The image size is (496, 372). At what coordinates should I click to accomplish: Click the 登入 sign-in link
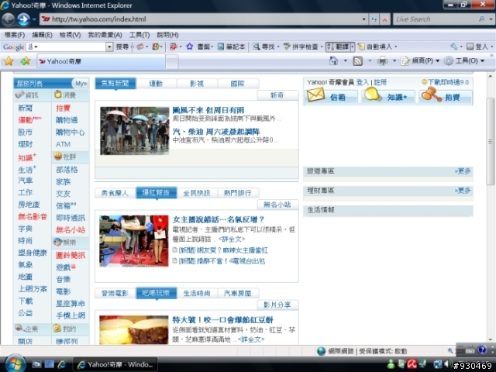(x=363, y=82)
